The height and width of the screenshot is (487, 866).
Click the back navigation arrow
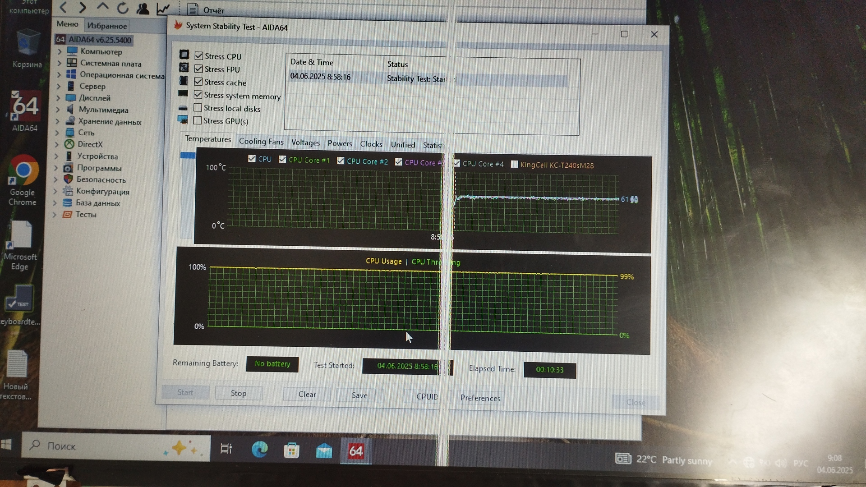[x=64, y=7]
